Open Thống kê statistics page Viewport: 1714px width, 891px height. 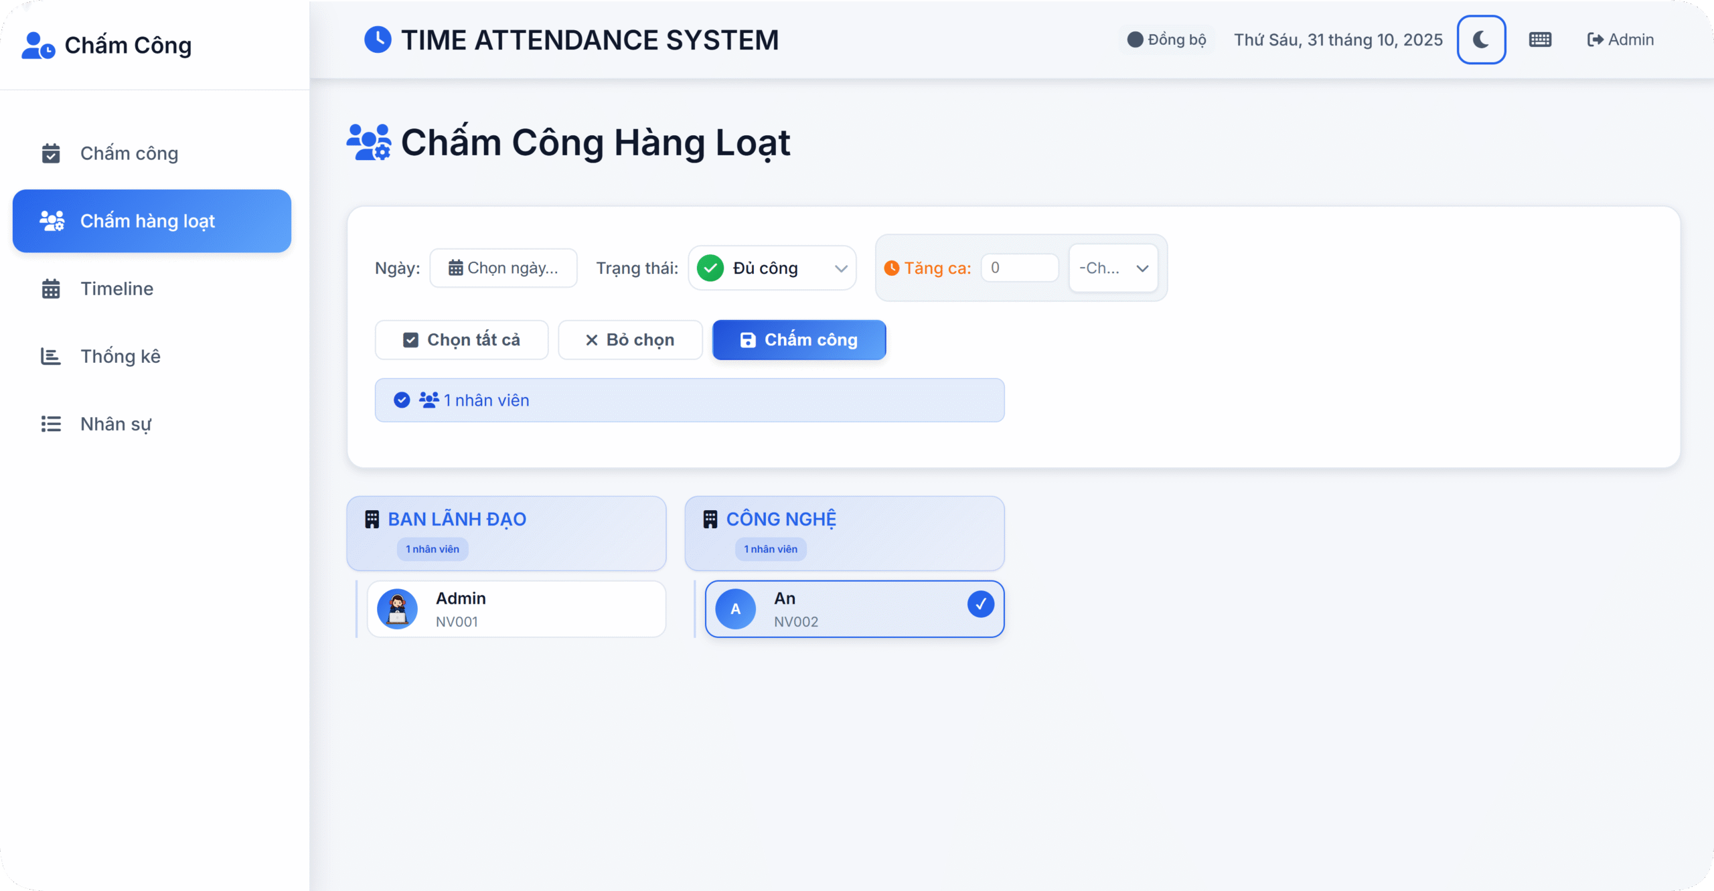point(120,357)
